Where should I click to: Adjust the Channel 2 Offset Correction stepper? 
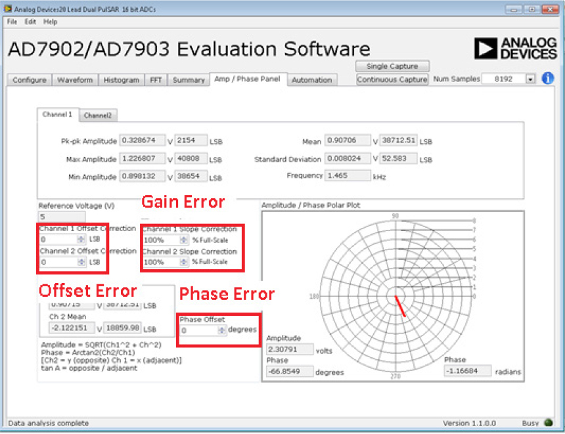coord(81,262)
